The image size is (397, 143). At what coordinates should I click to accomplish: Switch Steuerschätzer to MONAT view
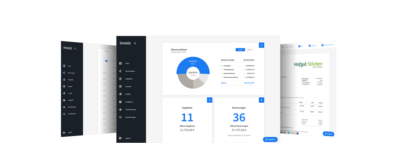pos(250,50)
